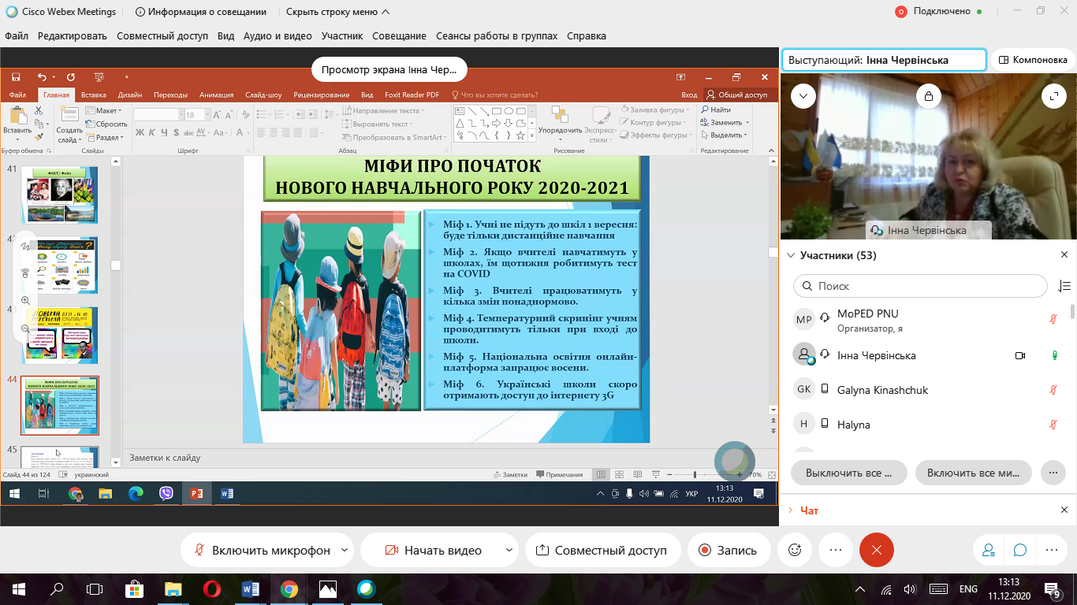
Task: Click the participants list scrollbar
Action: point(1072,312)
